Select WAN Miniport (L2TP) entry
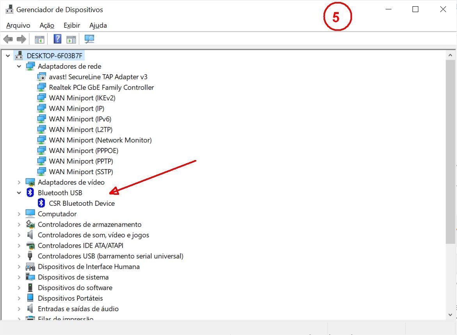This screenshot has width=457, height=335. [80, 130]
